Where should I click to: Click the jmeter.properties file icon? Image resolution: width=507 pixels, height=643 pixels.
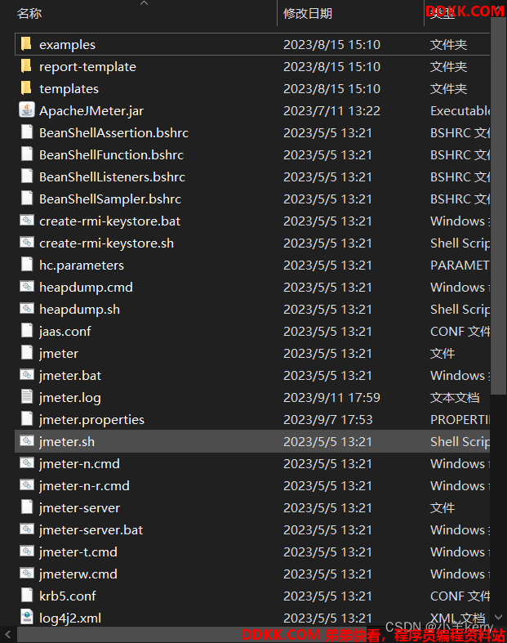[x=27, y=419]
